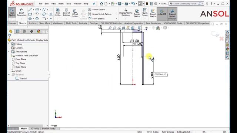Viewport: 237px width, 133px height.
Task: Click the Search Community Forum field
Action: [x=185, y=4]
